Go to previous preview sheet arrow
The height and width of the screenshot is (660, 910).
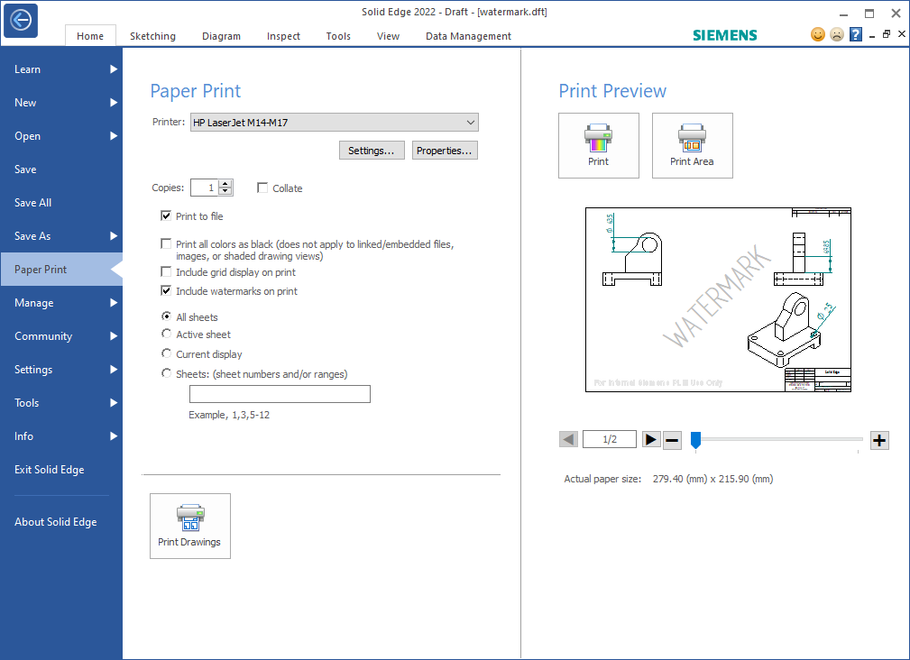click(x=569, y=440)
